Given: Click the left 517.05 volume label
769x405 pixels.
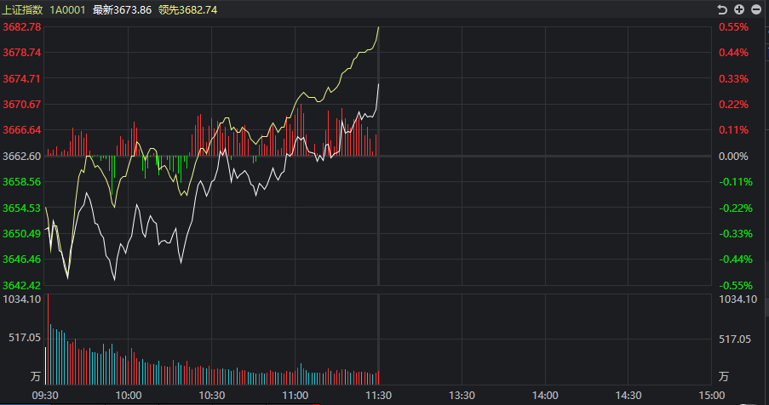Looking at the screenshot, I should (25, 338).
